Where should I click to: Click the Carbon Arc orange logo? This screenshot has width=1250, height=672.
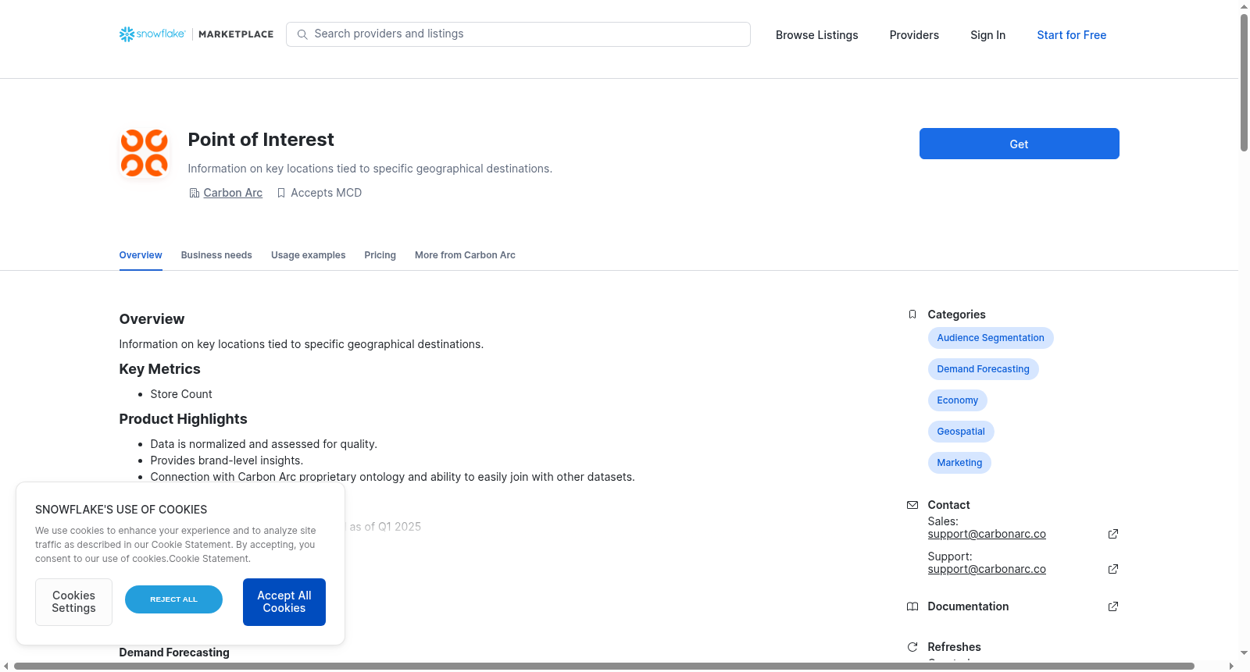pyautogui.click(x=145, y=153)
